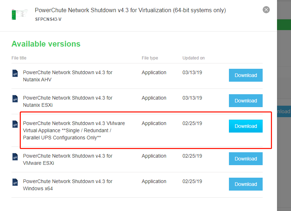Click 'Application' type in Virtual Appliance row
Viewport: 291px width, 211px height.
click(154, 123)
